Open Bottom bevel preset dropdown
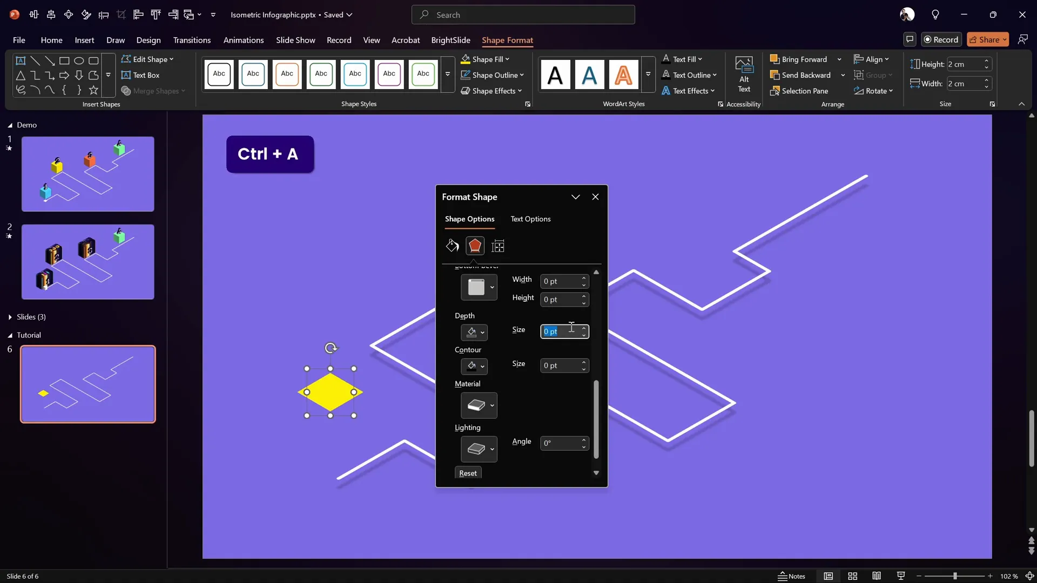 [492, 287]
